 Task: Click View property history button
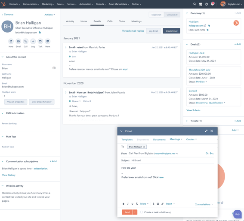tap(42, 102)
